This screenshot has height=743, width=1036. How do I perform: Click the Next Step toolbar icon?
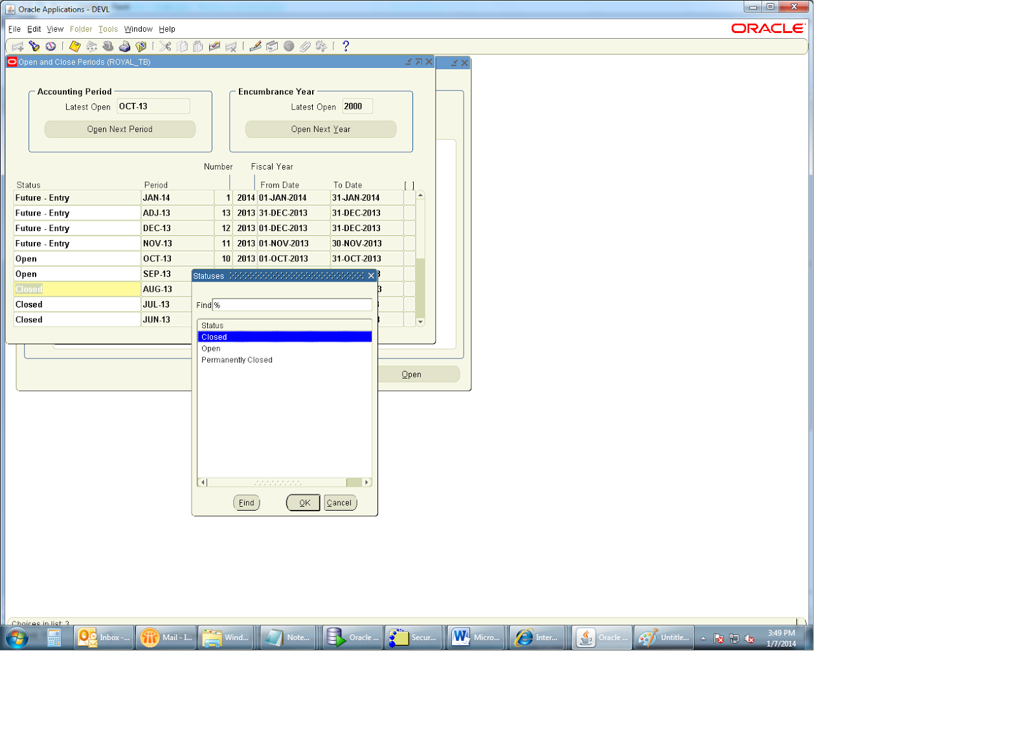point(91,47)
